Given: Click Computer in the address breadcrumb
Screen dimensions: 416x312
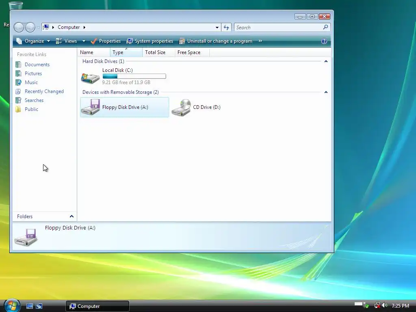Looking at the screenshot, I should click(x=68, y=27).
